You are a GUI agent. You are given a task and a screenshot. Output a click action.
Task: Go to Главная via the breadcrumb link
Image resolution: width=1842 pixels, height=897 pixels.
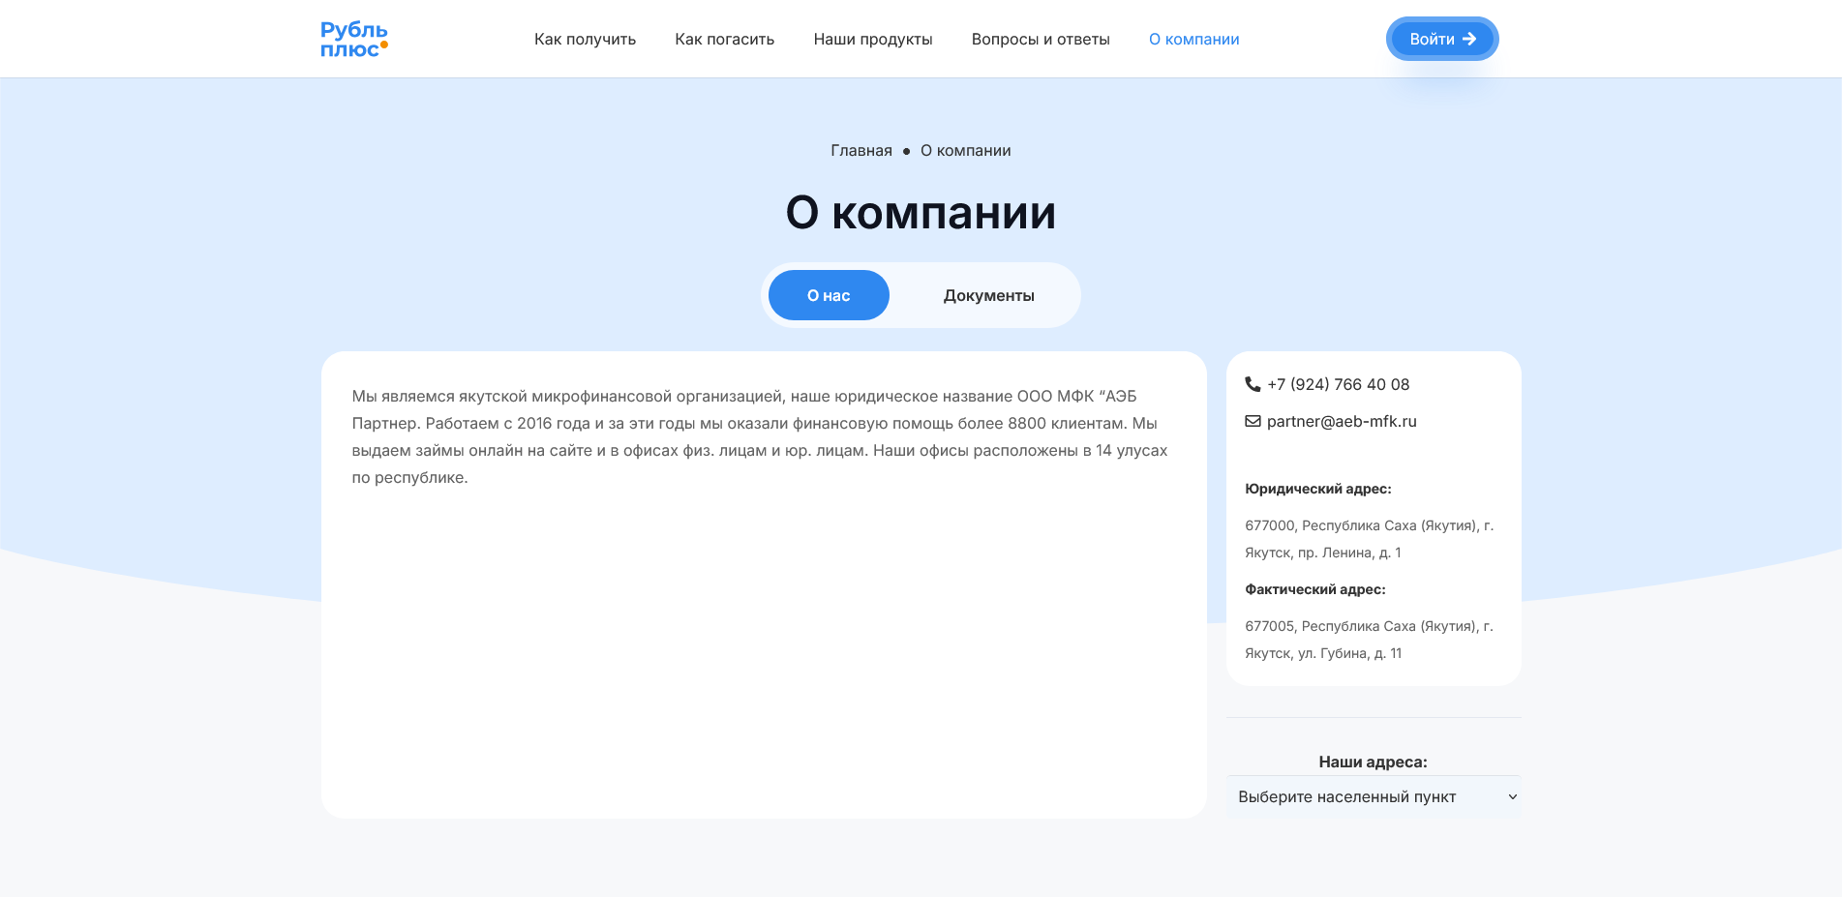click(861, 151)
